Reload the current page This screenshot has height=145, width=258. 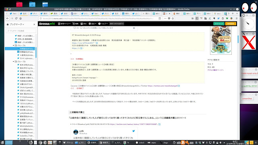pyautogui.click(x=16, y=19)
